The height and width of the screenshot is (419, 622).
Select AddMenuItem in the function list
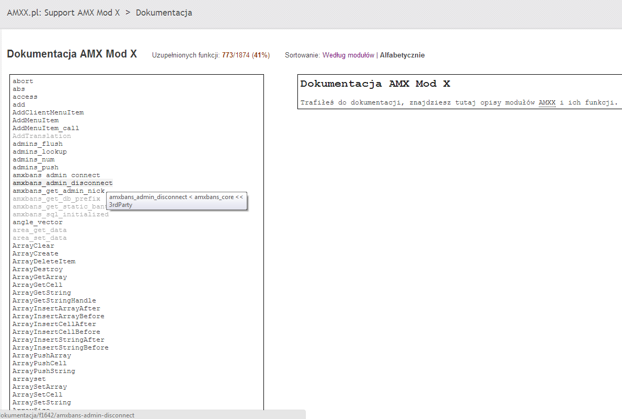click(x=36, y=121)
